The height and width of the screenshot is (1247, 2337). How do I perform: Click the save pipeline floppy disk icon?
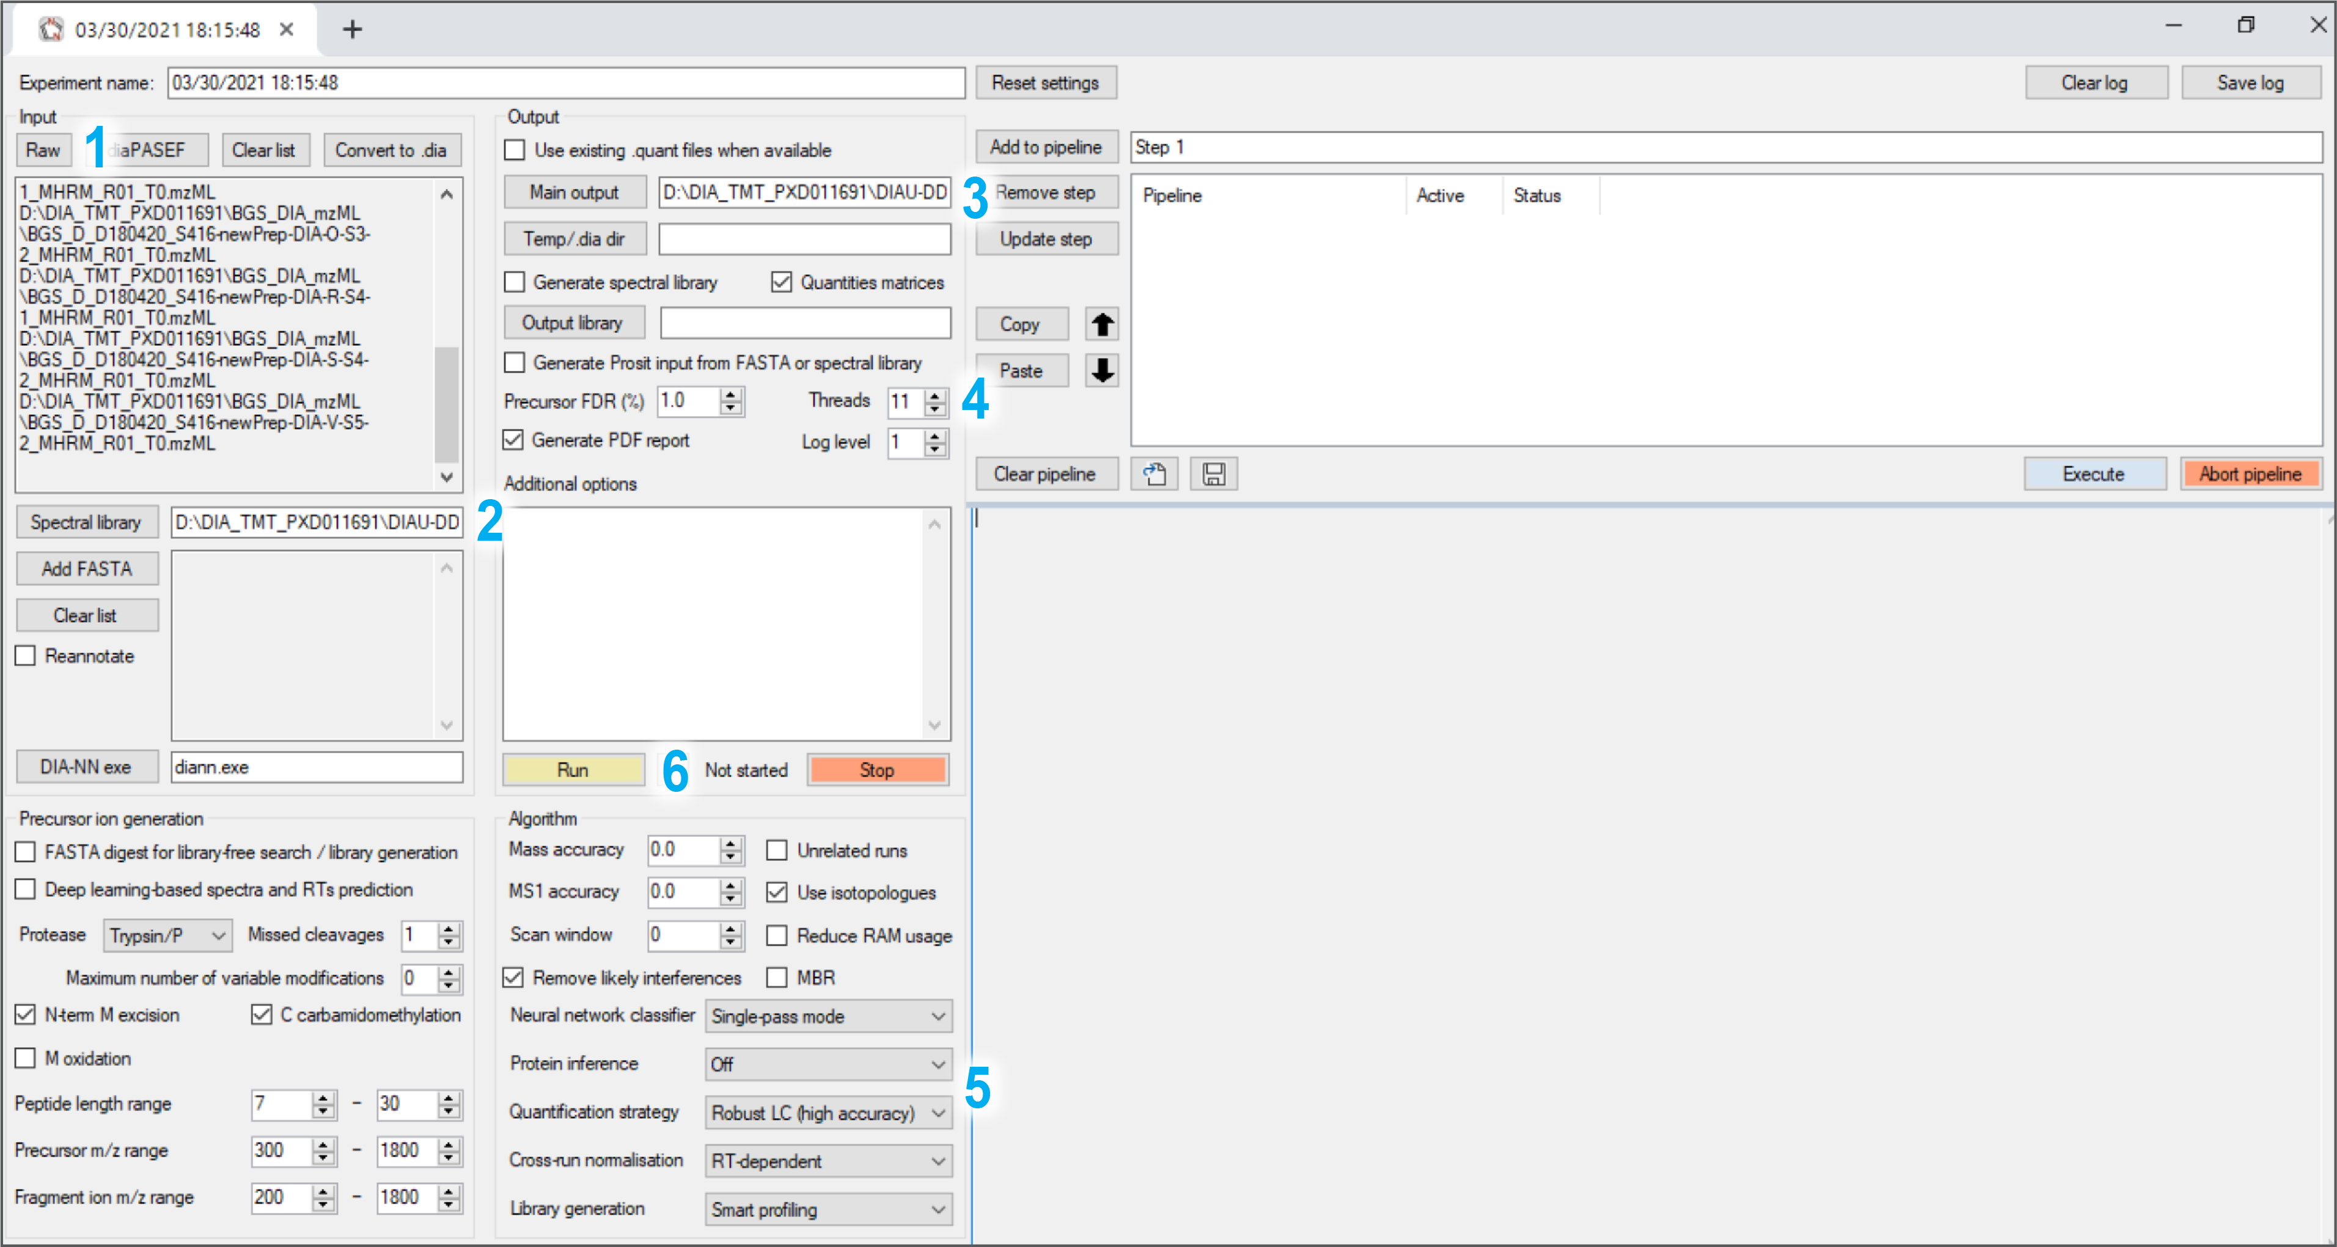1213,474
